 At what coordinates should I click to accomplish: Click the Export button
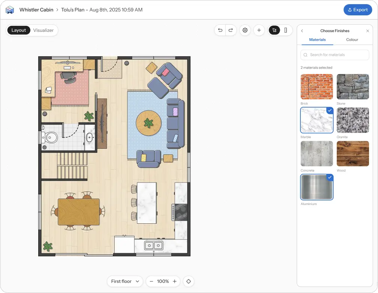[x=358, y=10]
